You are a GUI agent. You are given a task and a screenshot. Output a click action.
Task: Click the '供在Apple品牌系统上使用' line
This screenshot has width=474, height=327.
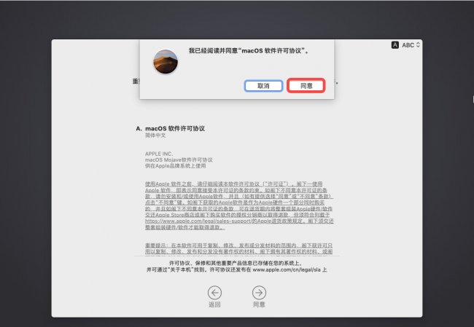pos(175,166)
